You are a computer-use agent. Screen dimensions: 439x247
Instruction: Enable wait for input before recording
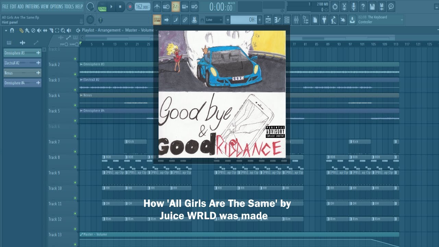click(166, 7)
